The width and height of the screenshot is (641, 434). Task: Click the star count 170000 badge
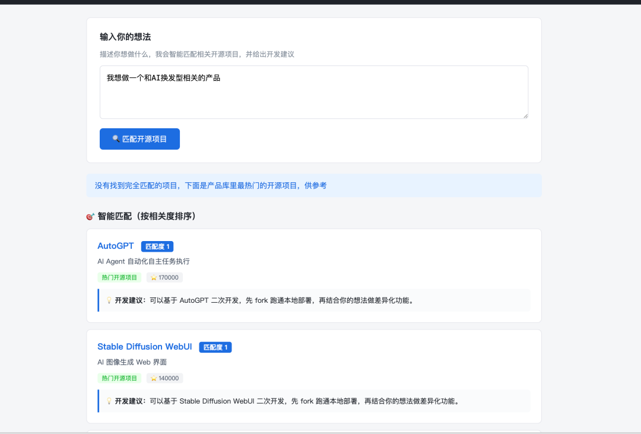(x=165, y=277)
